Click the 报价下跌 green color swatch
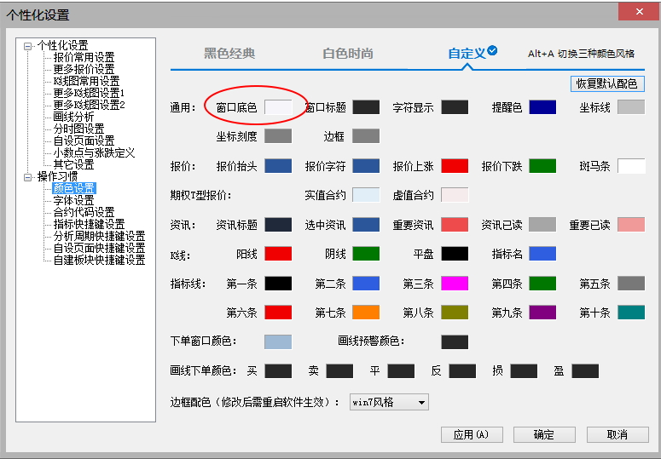The height and width of the screenshot is (459, 661). pyautogui.click(x=542, y=166)
